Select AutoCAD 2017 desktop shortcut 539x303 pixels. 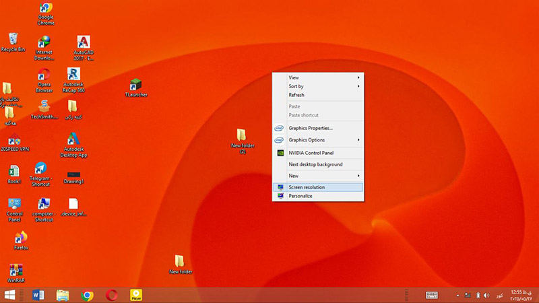(84, 48)
